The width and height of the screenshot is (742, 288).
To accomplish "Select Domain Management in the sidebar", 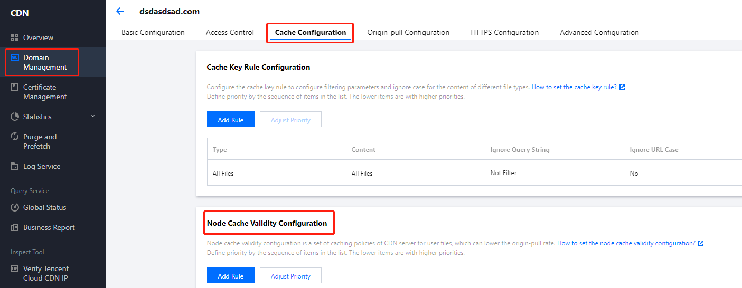I will [44, 62].
